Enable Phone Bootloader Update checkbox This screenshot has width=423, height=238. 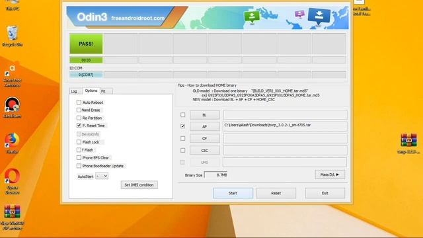pyautogui.click(x=79, y=166)
